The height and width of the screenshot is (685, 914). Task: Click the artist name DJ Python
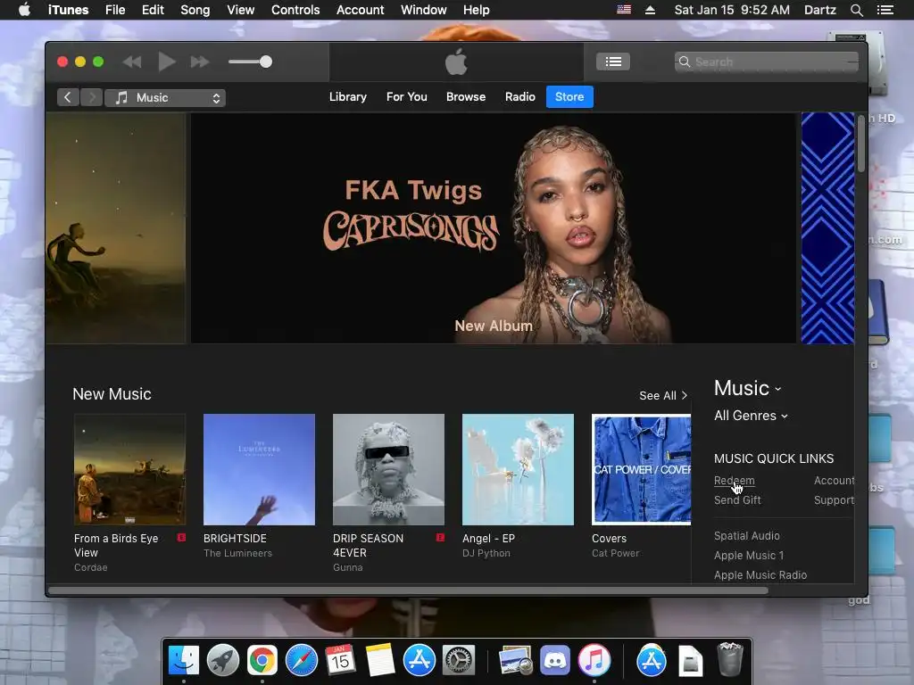pyautogui.click(x=486, y=553)
